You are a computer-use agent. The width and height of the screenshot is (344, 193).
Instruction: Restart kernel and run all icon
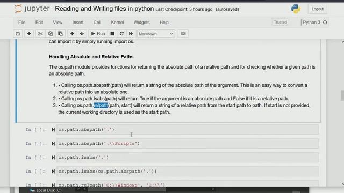131,34
